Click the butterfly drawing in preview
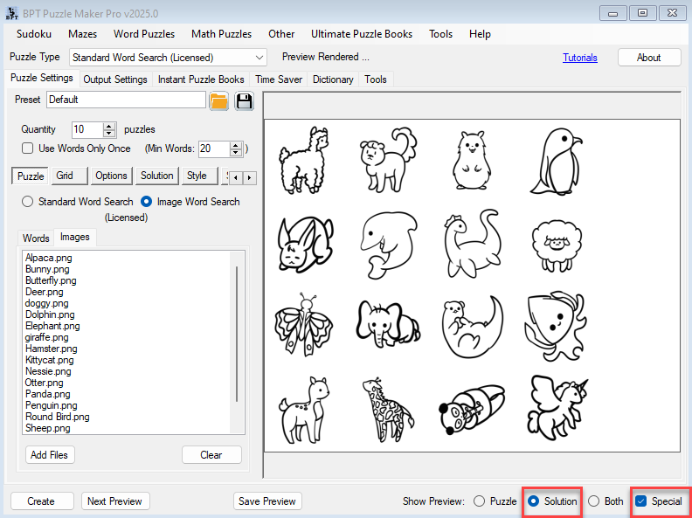Image resolution: width=692 pixels, height=518 pixels. [x=302, y=324]
